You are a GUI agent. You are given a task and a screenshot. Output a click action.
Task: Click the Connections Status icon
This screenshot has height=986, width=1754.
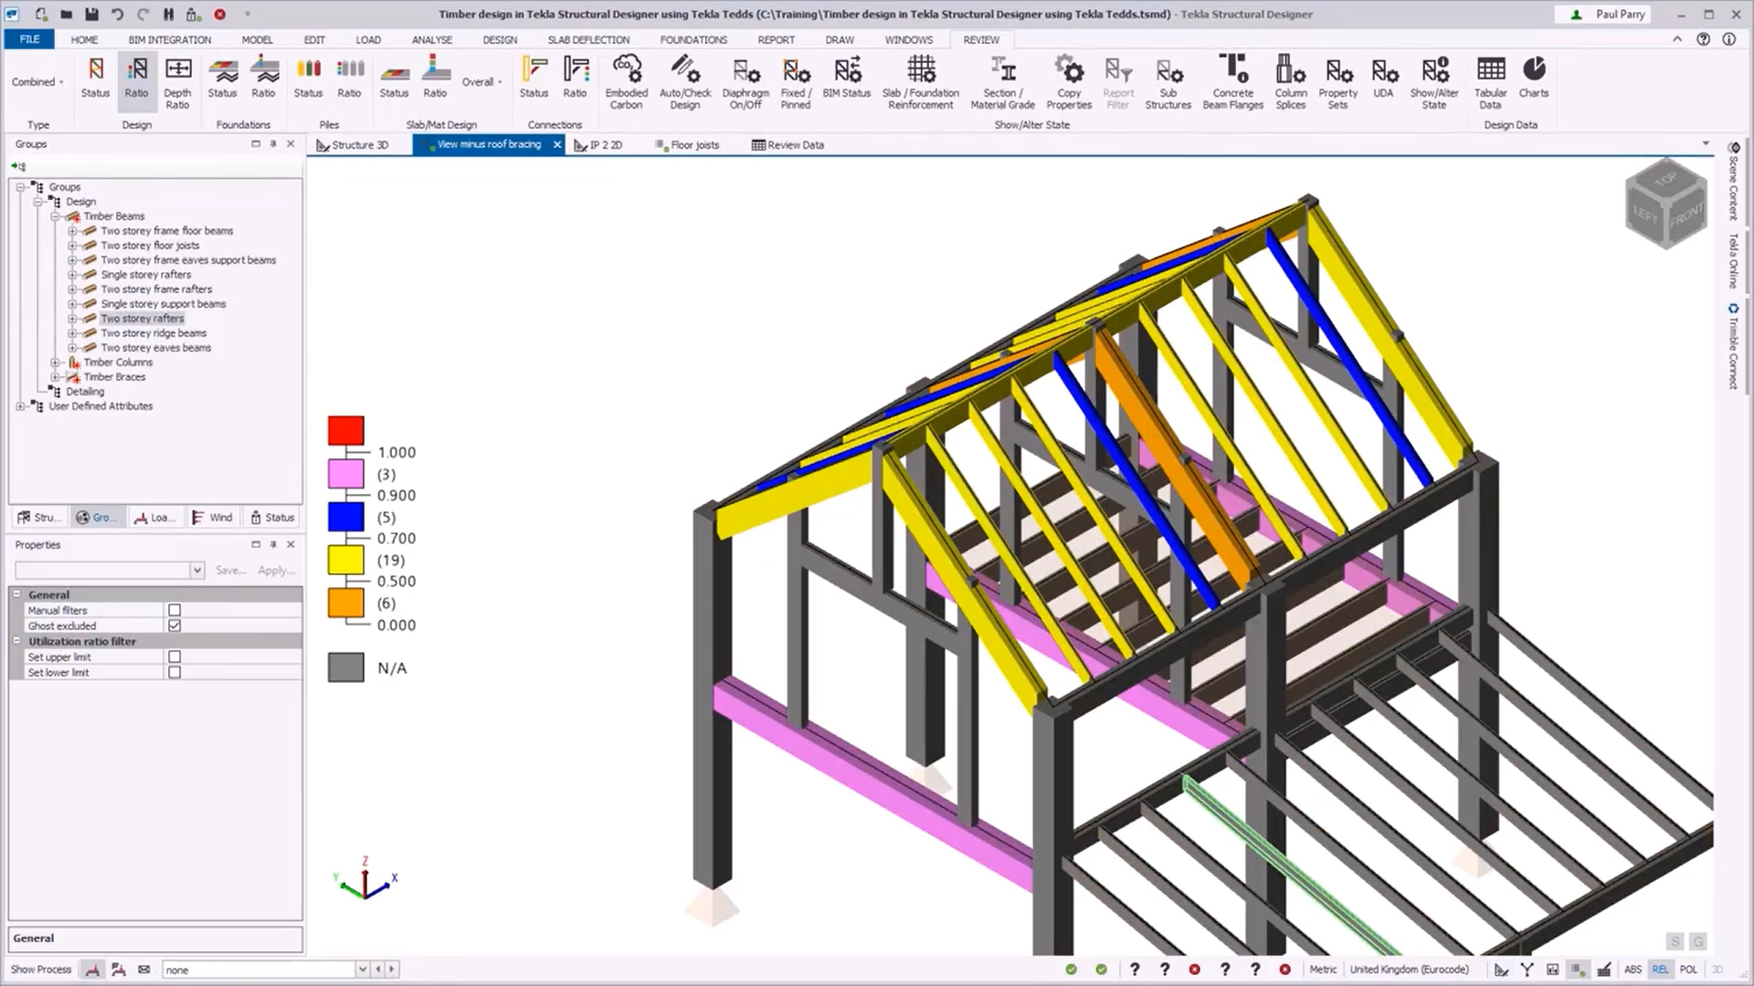534,79
